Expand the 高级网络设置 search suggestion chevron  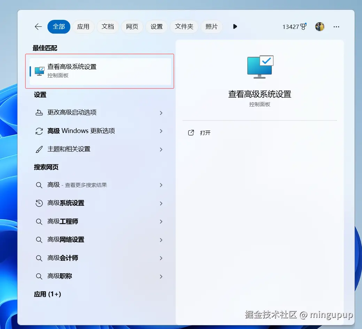point(161,240)
